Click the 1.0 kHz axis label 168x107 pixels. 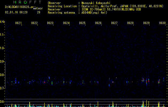point(2,48)
